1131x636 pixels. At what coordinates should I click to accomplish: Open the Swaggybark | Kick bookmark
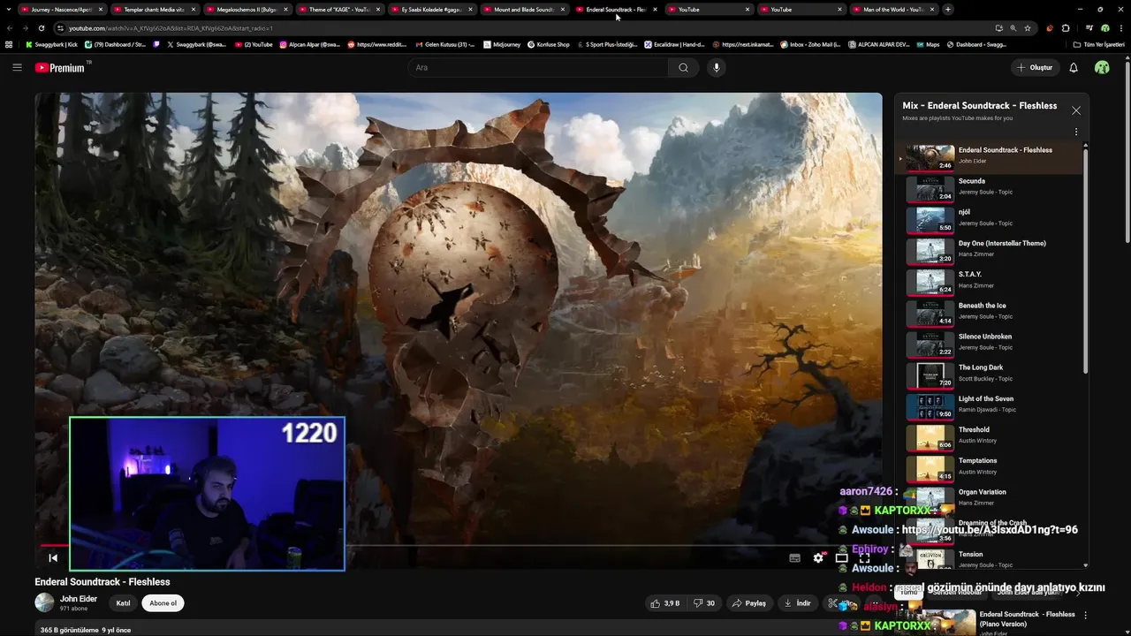coord(53,44)
